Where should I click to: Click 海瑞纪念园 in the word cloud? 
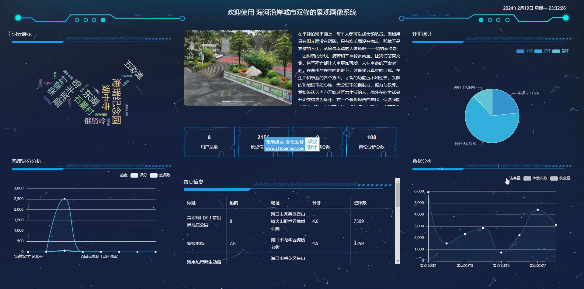click(x=117, y=101)
